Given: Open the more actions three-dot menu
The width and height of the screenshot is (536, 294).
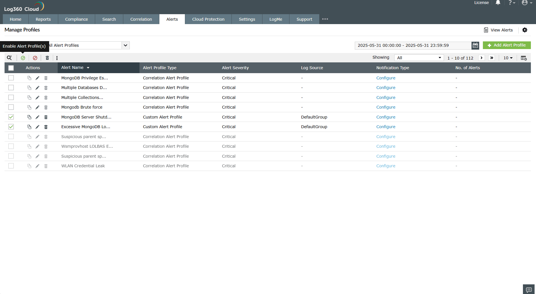Looking at the screenshot, I should pos(57,58).
